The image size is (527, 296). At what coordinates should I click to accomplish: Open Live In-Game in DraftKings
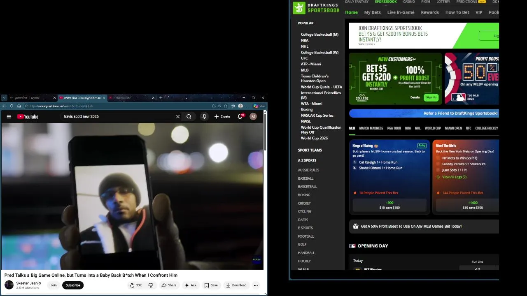[401, 12]
